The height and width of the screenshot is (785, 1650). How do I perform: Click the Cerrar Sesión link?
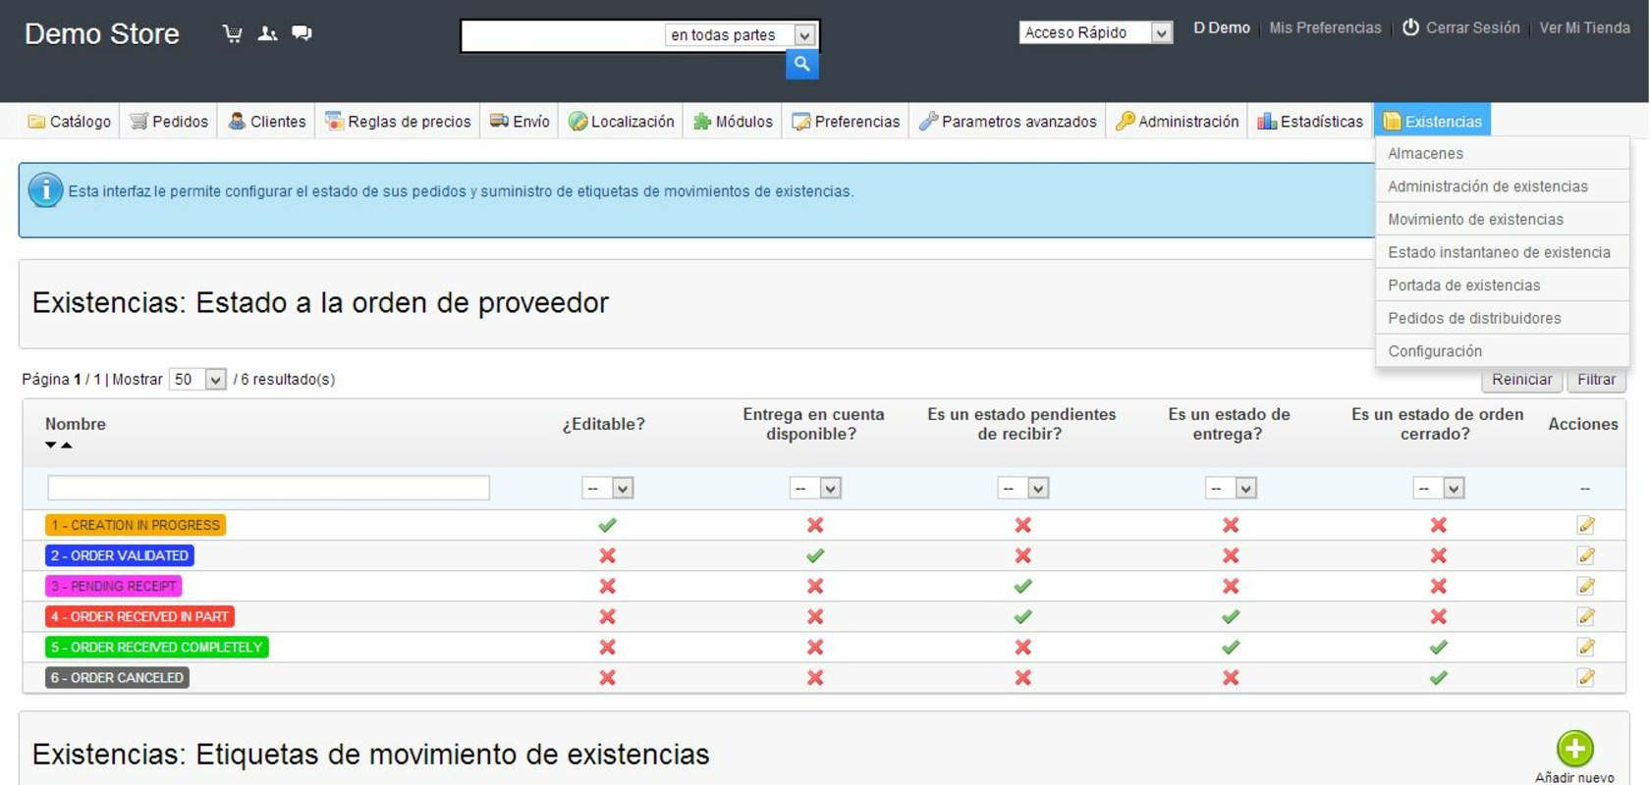pyautogui.click(x=1472, y=27)
